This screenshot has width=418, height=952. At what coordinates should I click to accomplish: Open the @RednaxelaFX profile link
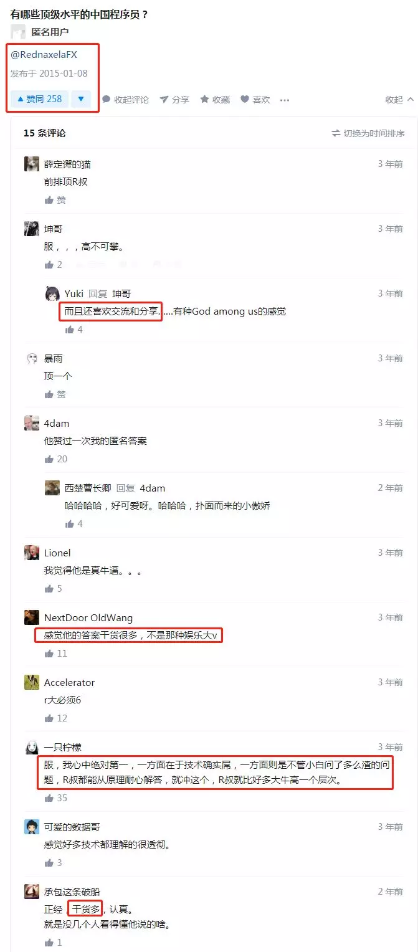(44, 55)
